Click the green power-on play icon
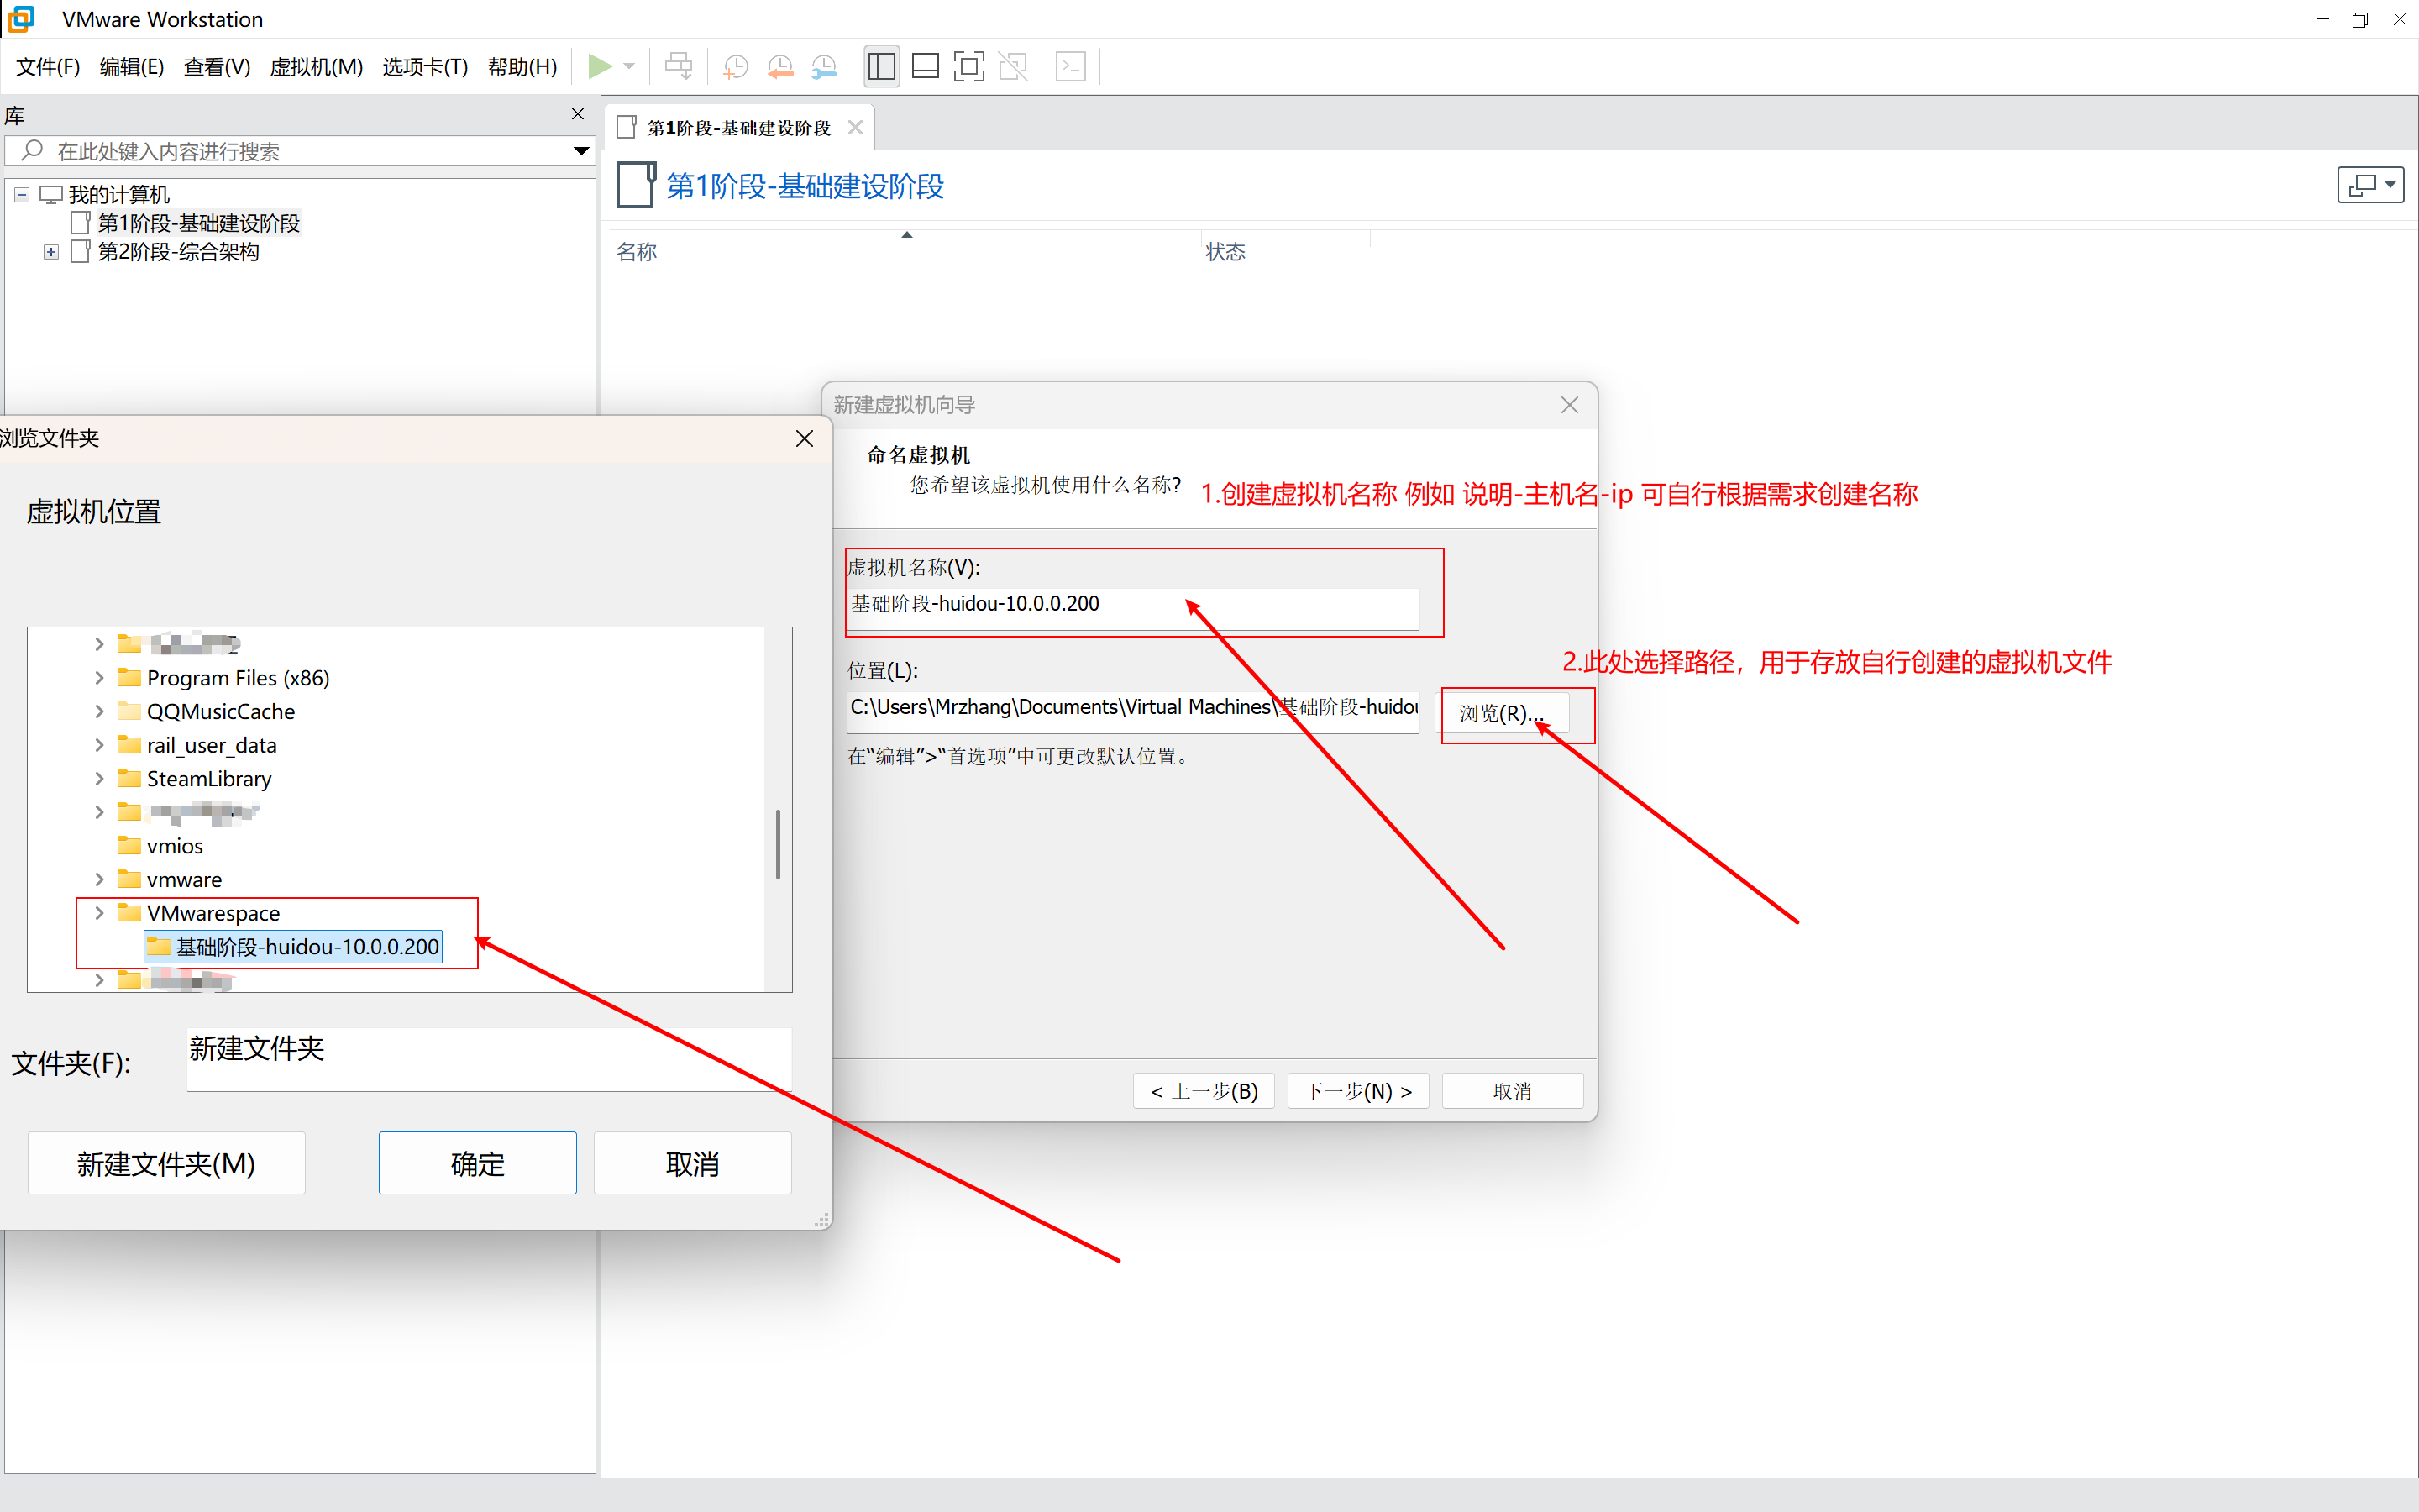2419x1512 pixels. click(600, 67)
